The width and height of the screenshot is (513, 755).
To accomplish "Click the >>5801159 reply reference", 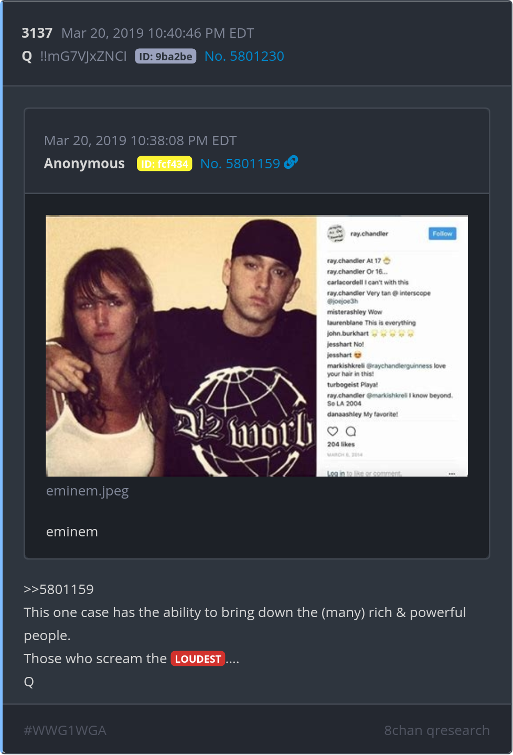I will pyautogui.click(x=59, y=589).
